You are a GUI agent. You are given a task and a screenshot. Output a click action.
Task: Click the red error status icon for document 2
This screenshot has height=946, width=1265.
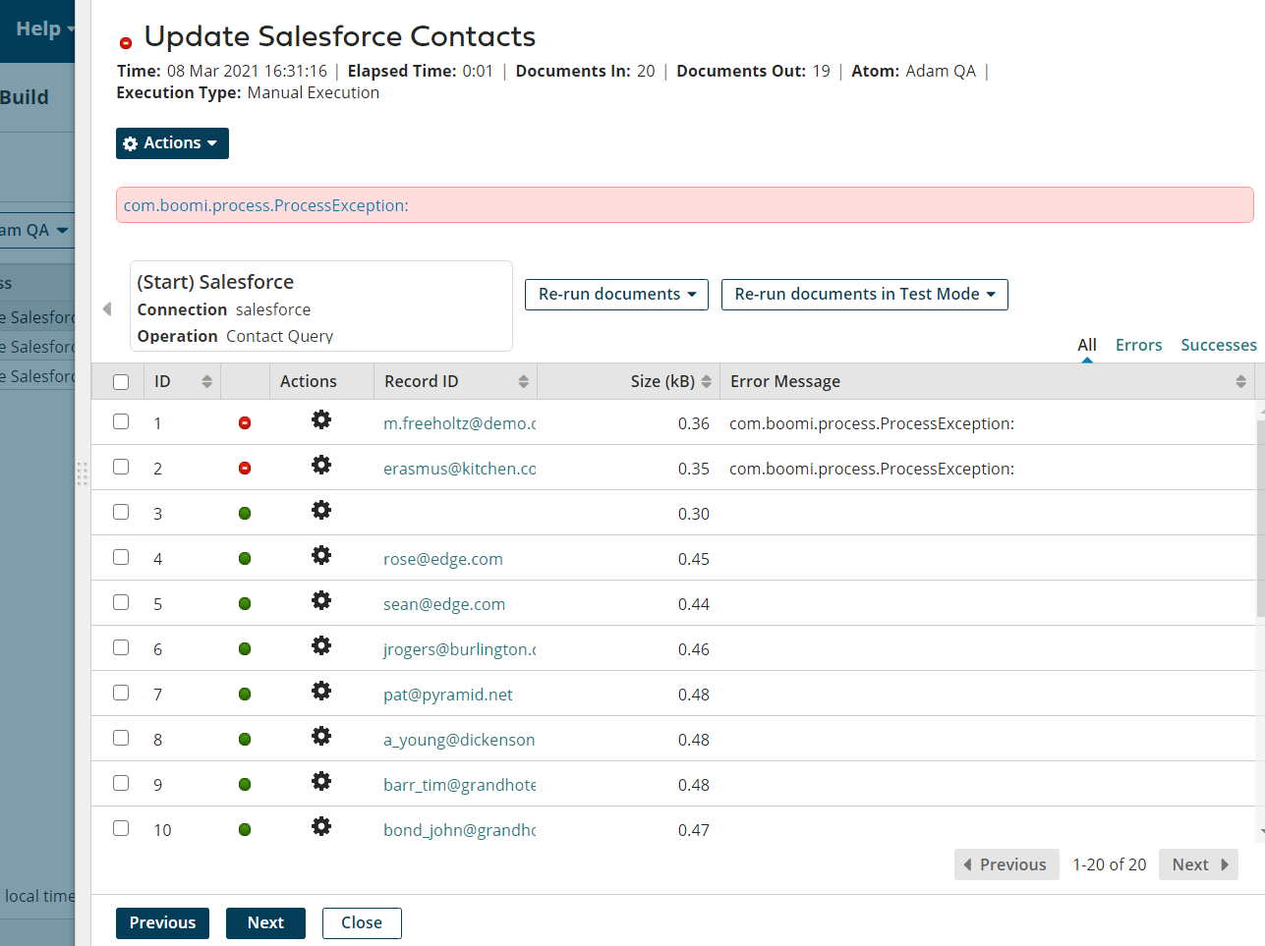click(x=245, y=469)
